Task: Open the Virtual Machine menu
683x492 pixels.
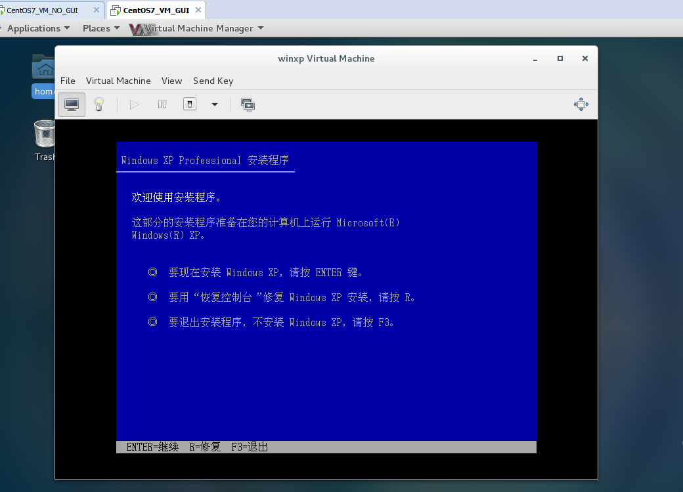Action: (x=118, y=81)
